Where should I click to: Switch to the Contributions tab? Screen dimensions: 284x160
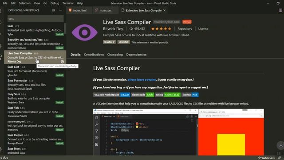[x=94, y=55]
